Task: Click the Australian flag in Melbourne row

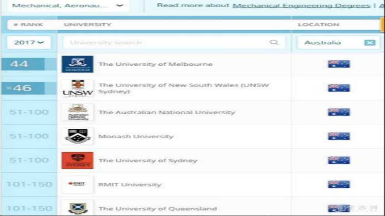Action: (x=339, y=64)
